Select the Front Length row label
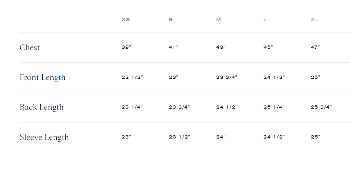The image size is (350, 175). (42, 77)
